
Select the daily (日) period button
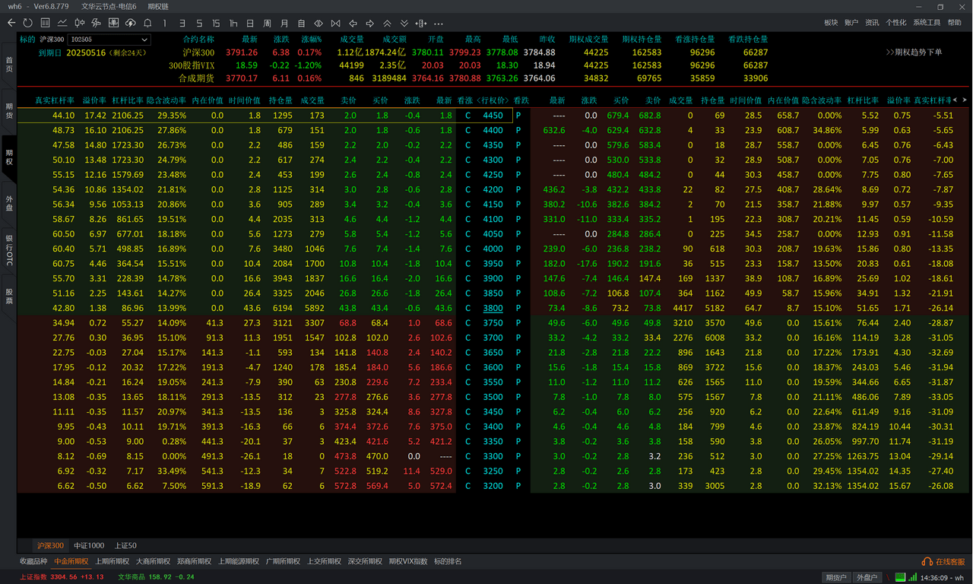[x=250, y=23]
